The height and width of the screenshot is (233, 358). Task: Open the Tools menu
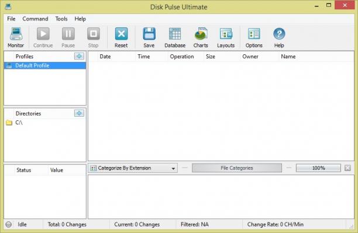(x=61, y=19)
